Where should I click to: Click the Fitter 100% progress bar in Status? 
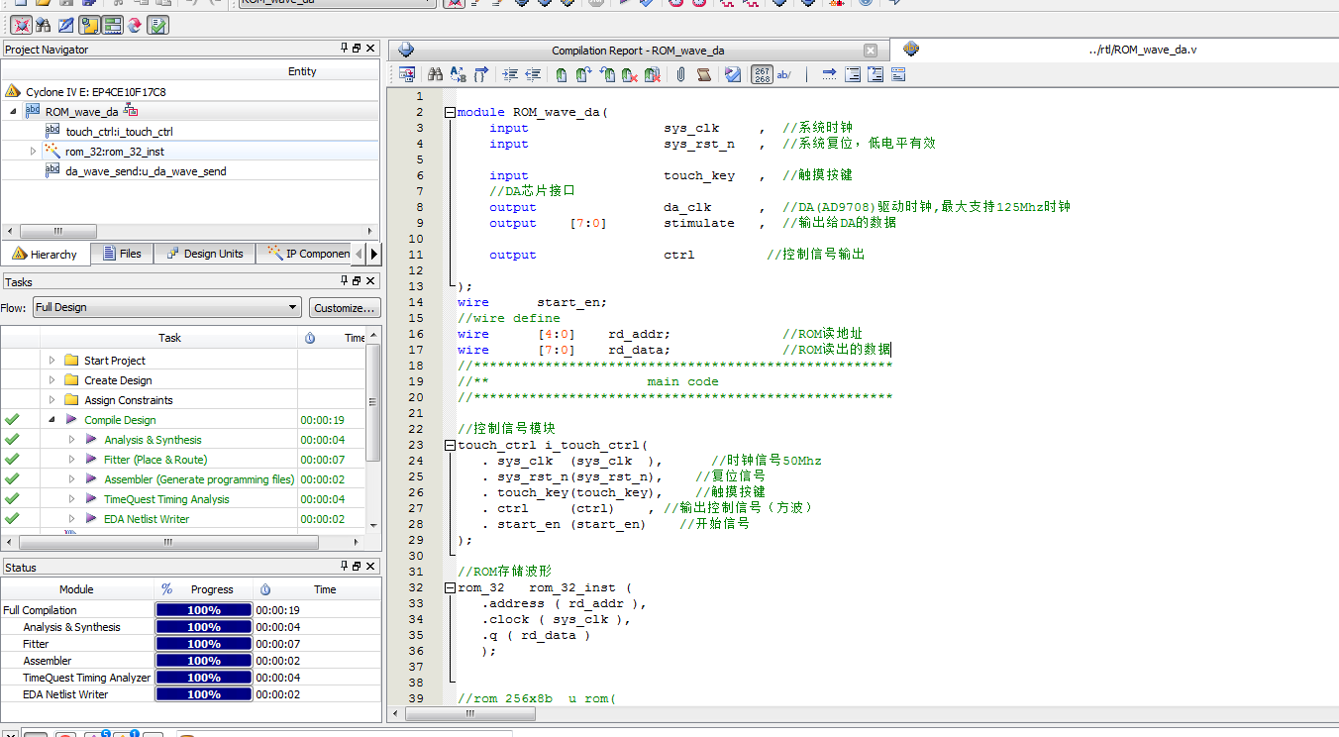pyautogui.click(x=204, y=644)
